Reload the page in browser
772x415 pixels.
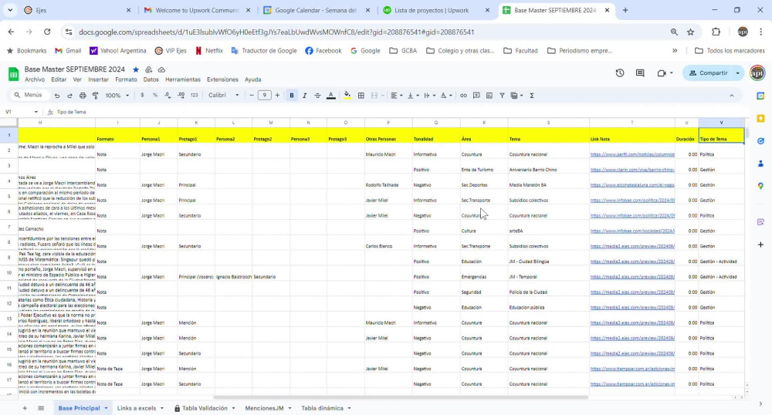tap(47, 32)
